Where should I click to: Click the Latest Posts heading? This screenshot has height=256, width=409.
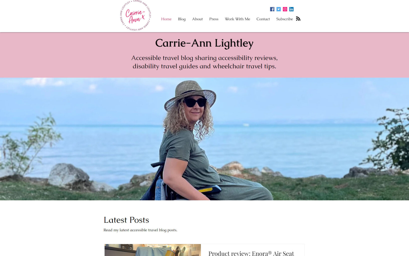(126, 220)
